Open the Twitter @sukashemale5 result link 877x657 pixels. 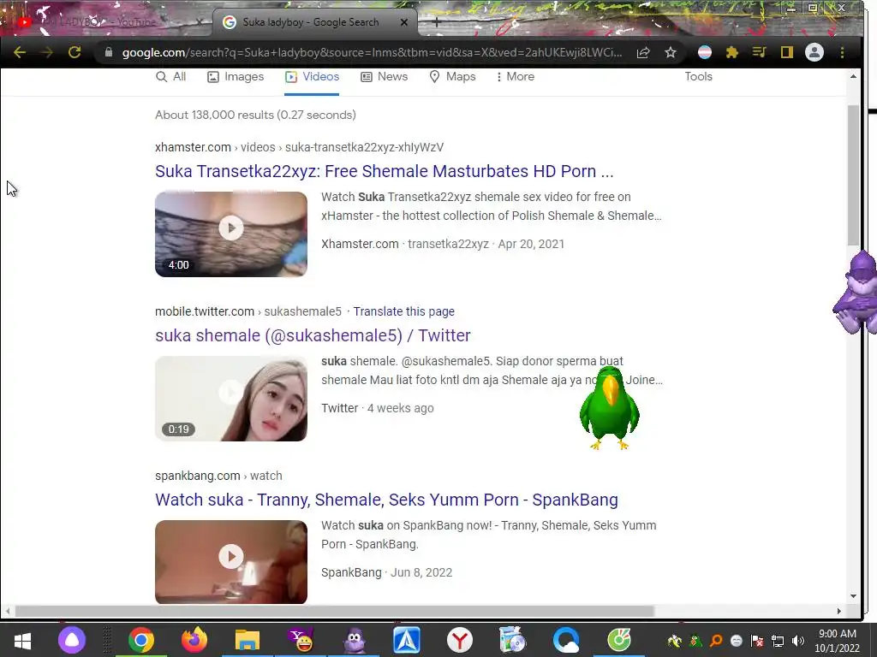coord(313,335)
